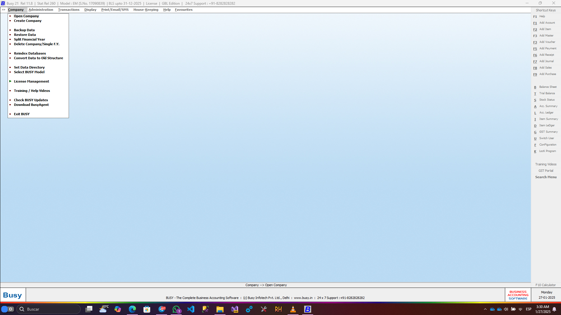
Task: Open the Display menu
Action: pos(90,10)
